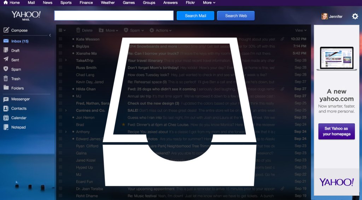This screenshot has height=200, width=362.
Task: Check the box for the BigUps email
Action: 60,46
